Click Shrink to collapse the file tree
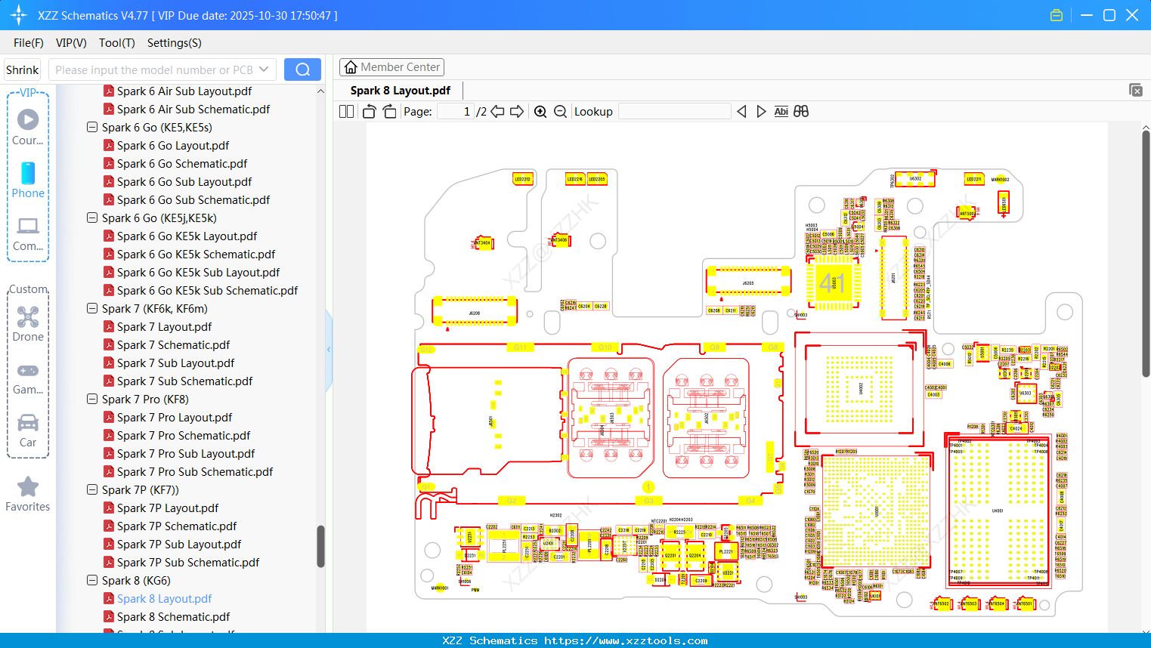The image size is (1151, 648). click(x=22, y=69)
